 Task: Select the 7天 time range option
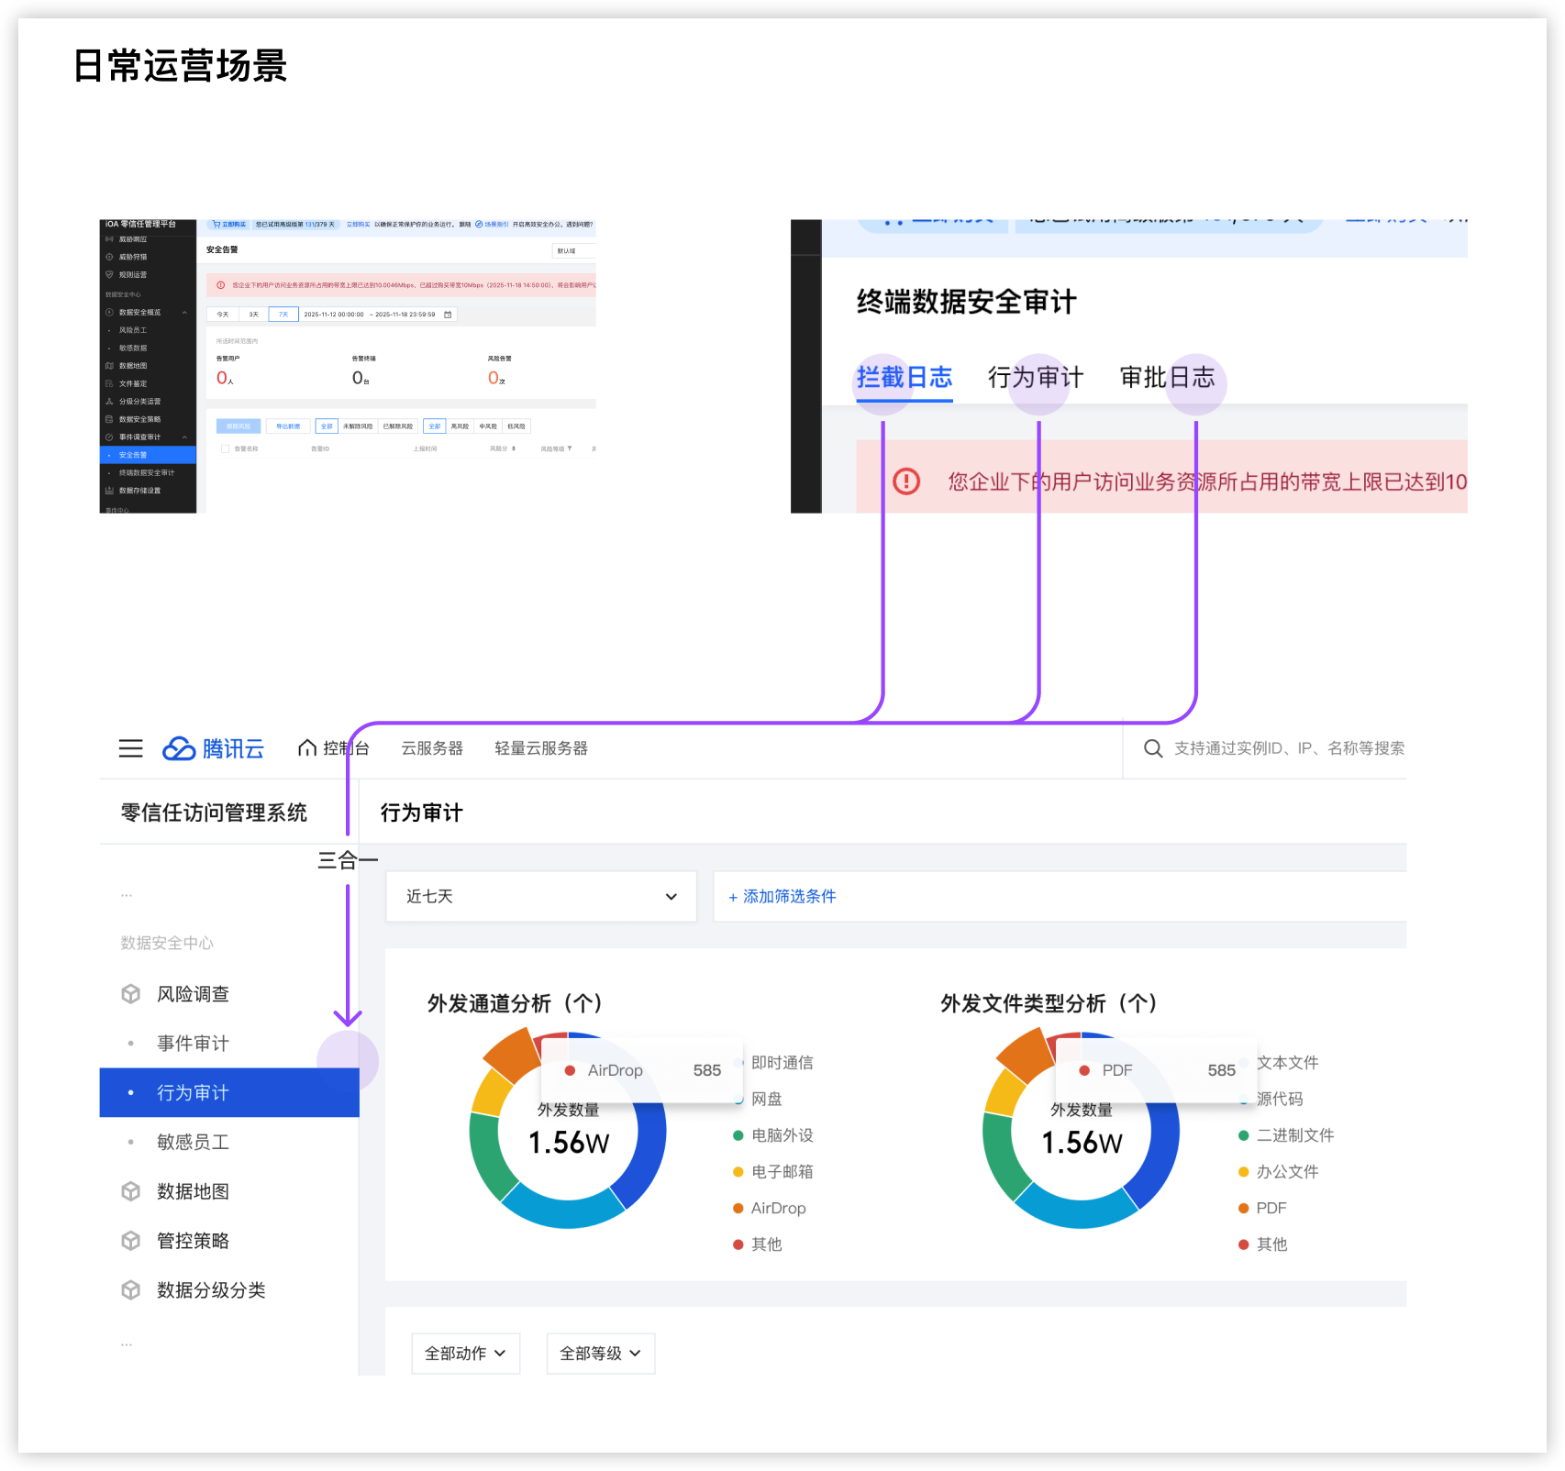[283, 315]
